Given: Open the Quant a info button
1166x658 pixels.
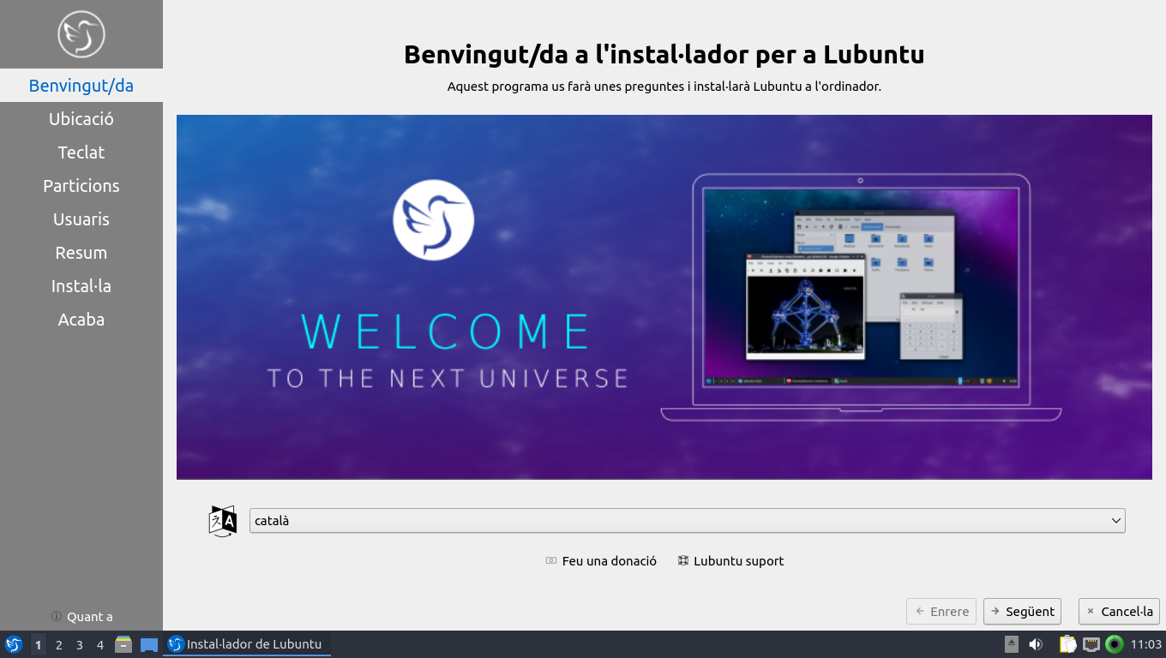Looking at the screenshot, I should 81,617.
